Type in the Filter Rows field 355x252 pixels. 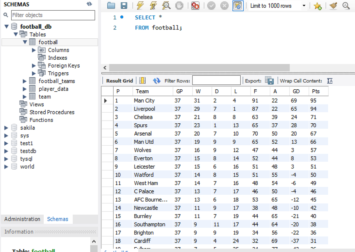click(216, 80)
